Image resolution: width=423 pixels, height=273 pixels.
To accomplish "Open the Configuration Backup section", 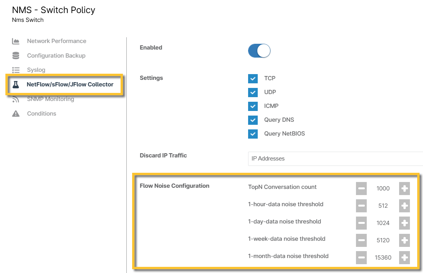I will click(56, 56).
